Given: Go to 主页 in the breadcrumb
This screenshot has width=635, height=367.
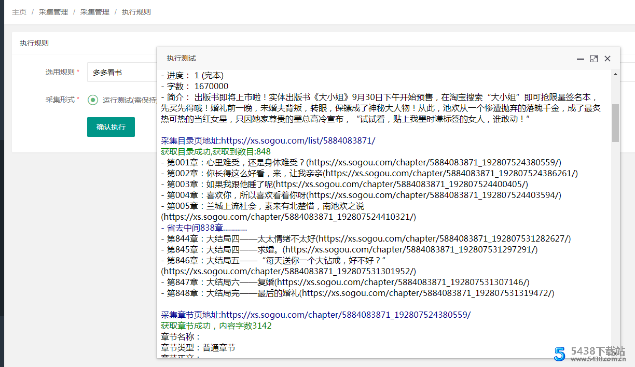Looking at the screenshot, I should pyautogui.click(x=19, y=12).
